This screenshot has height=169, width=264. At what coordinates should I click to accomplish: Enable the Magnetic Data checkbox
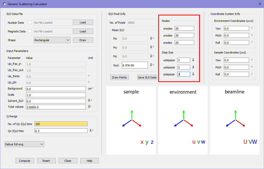click(29, 31)
